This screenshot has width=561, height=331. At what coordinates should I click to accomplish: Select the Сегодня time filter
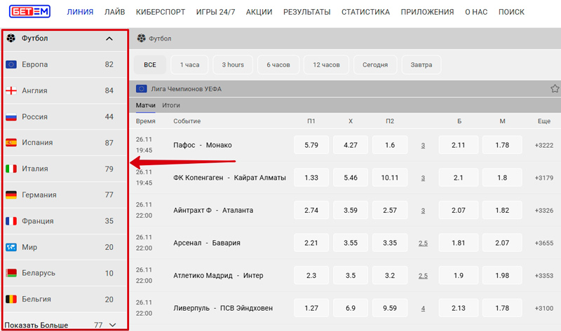tap(375, 65)
